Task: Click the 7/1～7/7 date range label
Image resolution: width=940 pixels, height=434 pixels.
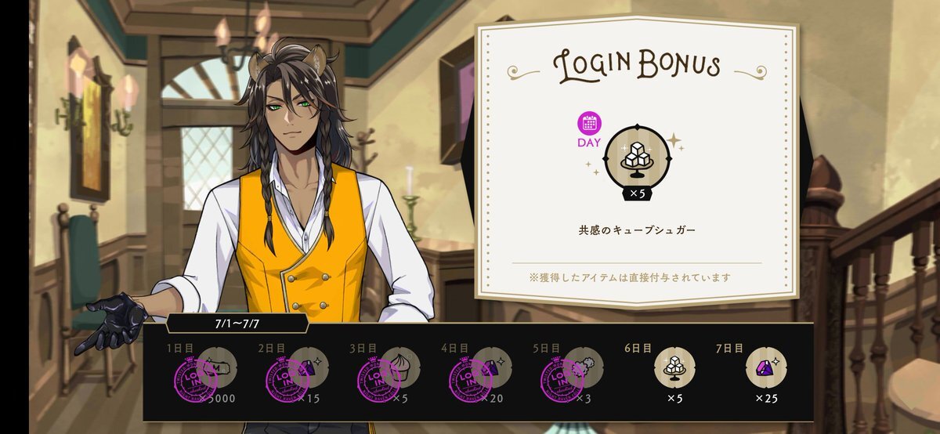Action: pyautogui.click(x=237, y=324)
